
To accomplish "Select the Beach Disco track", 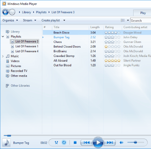I will [x=97, y=32].
